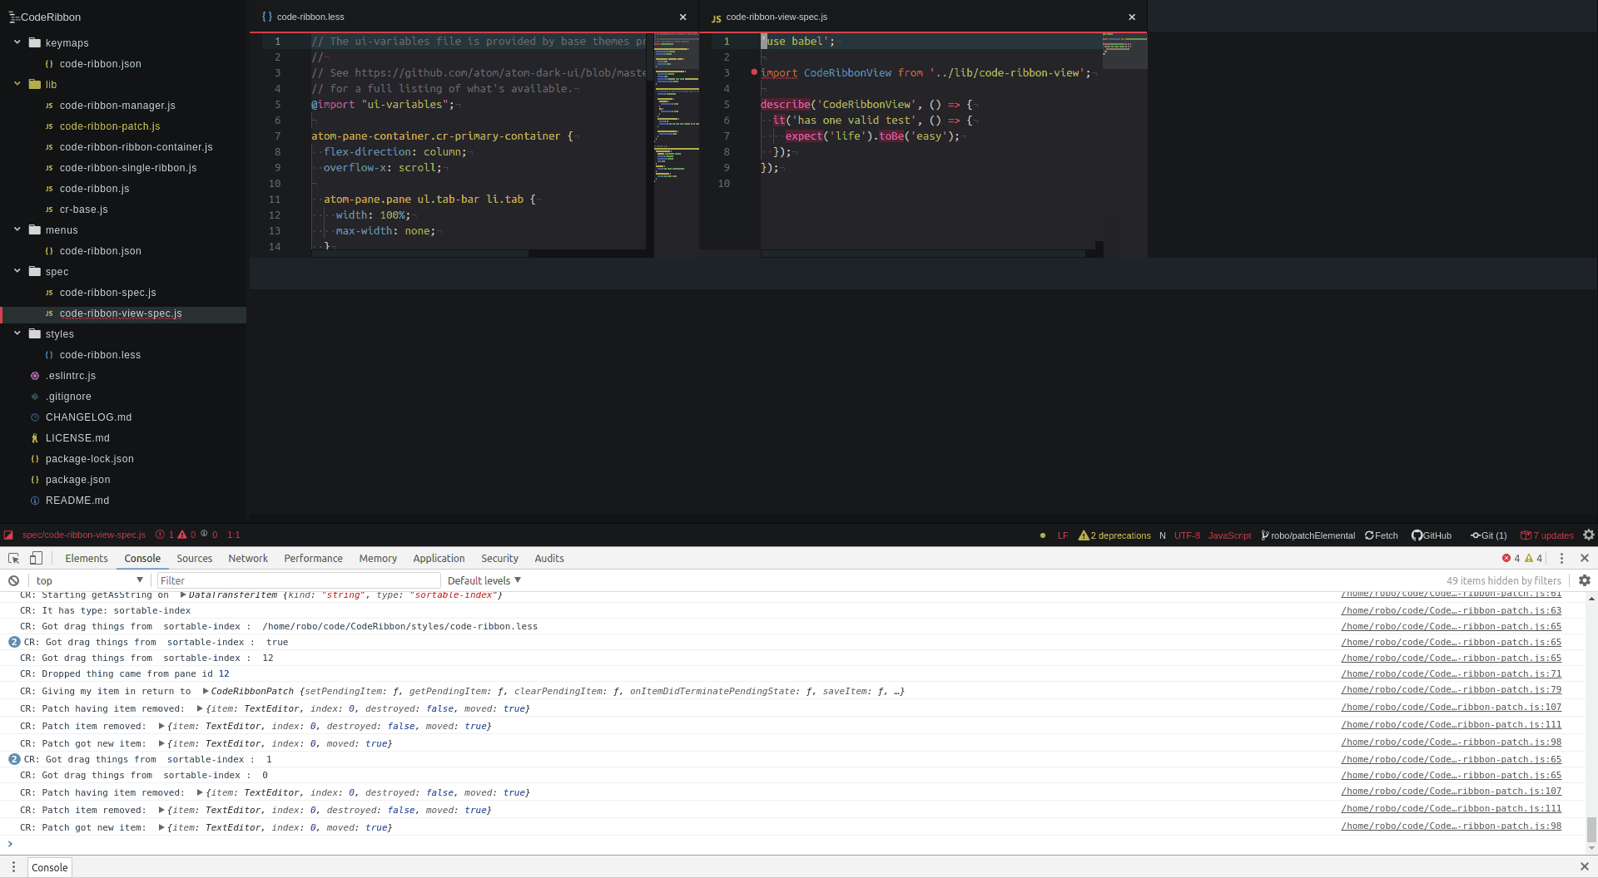Open source link code-ribbon-patch.js:63
This screenshot has width=1598, height=878.
pyautogui.click(x=1451, y=611)
